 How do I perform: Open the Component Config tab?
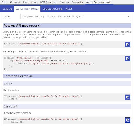(52, 9)
